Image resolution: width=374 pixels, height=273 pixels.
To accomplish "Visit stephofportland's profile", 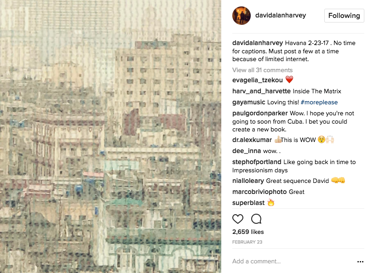I will click(x=257, y=162).
